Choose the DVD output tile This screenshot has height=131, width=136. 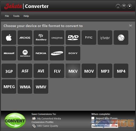(73, 37)
